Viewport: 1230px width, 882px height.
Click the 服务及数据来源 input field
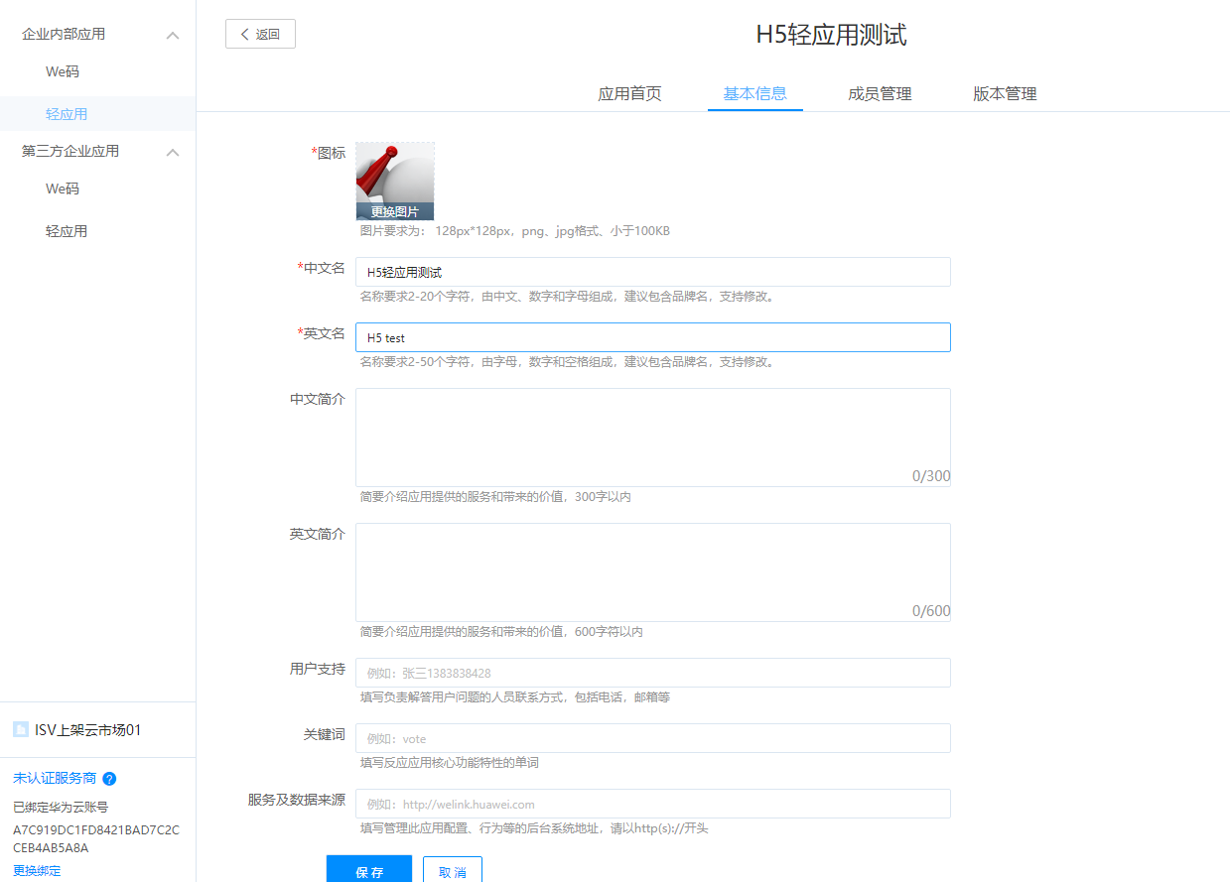[654, 803]
